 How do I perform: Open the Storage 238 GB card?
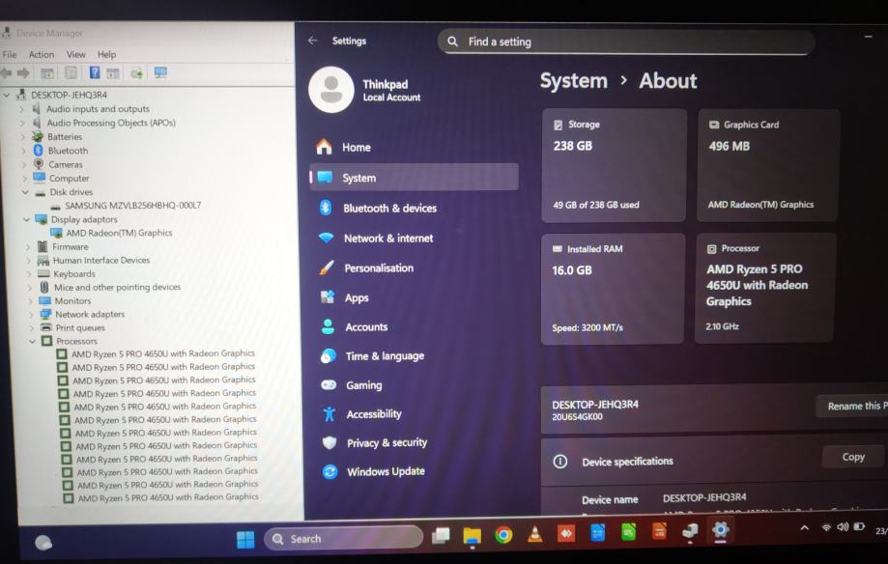pyautogui.click(x=614, y=165)
